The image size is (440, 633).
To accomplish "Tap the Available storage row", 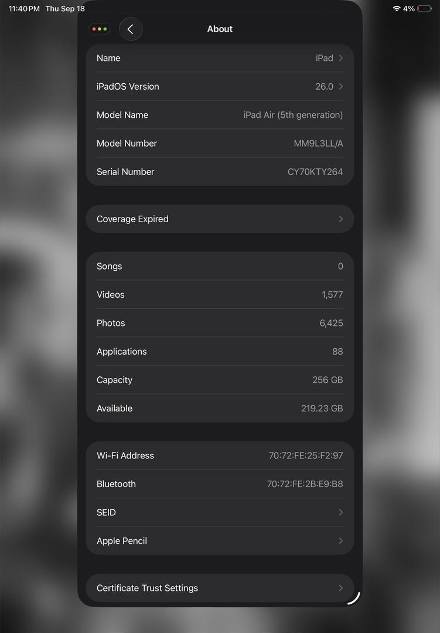I will pos(220,408).
